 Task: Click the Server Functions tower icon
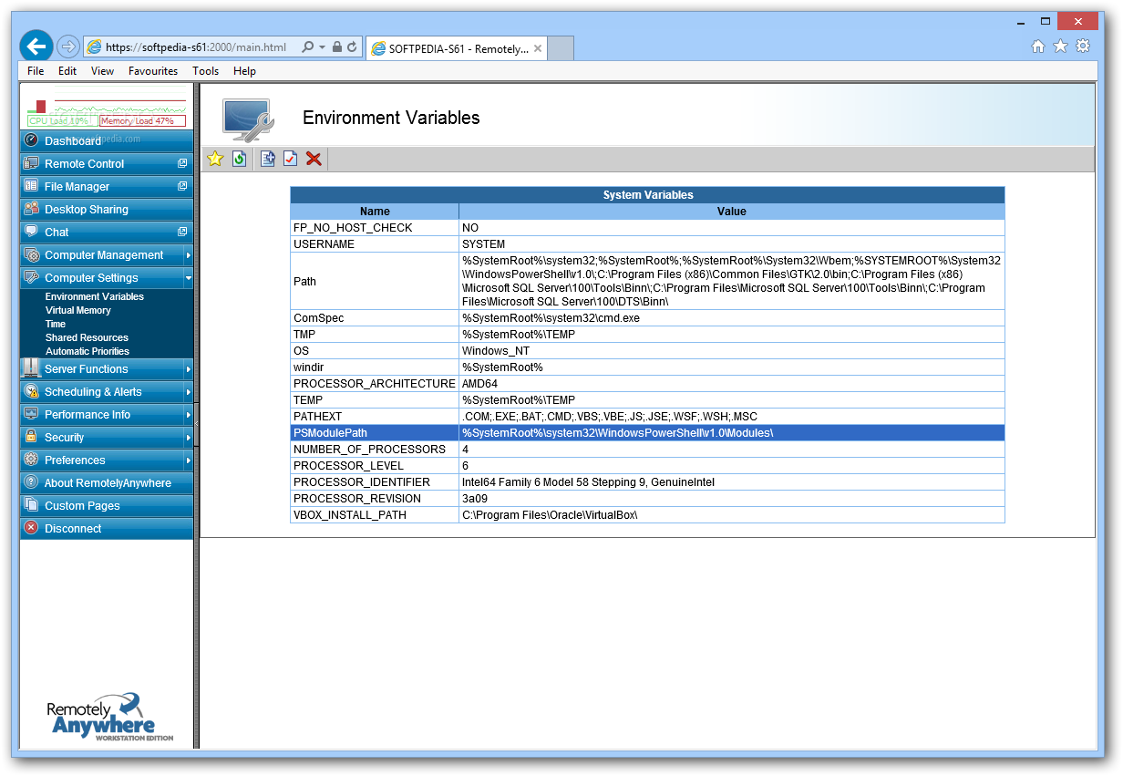(31, 368)
